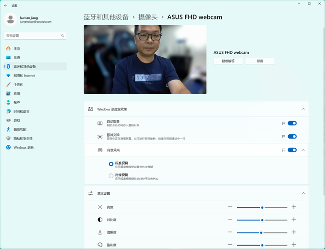Turn off the 眼神交流 toggle
Viewport: 325px width, 249px height.
click(x=292, y=137)
